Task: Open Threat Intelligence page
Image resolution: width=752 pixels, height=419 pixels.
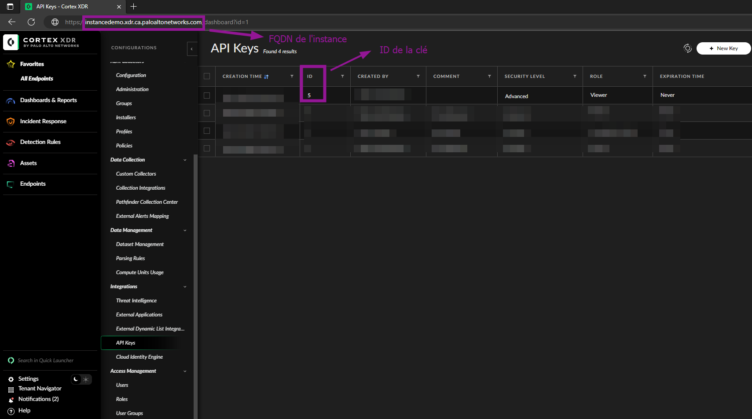Action: (x=136, y=301)
